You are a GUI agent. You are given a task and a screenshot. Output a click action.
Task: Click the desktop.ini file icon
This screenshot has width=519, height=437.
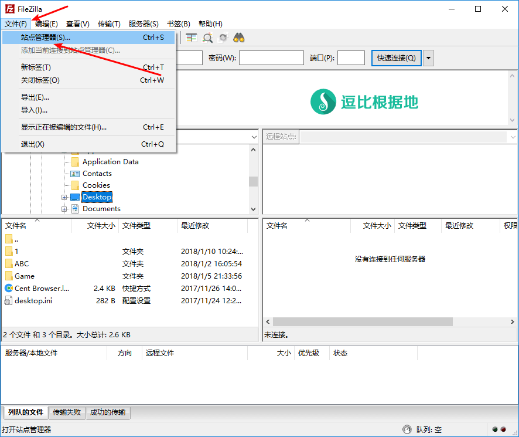pyautogui.click(x=9, y=300)
